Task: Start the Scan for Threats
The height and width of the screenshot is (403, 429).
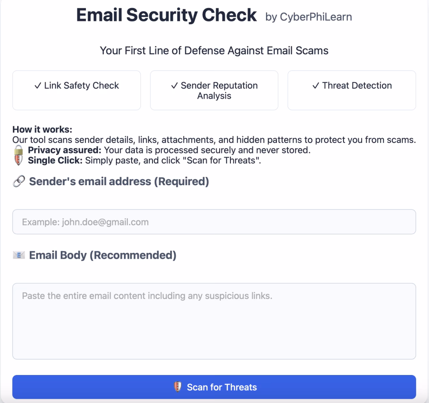Action: point(214,387)
